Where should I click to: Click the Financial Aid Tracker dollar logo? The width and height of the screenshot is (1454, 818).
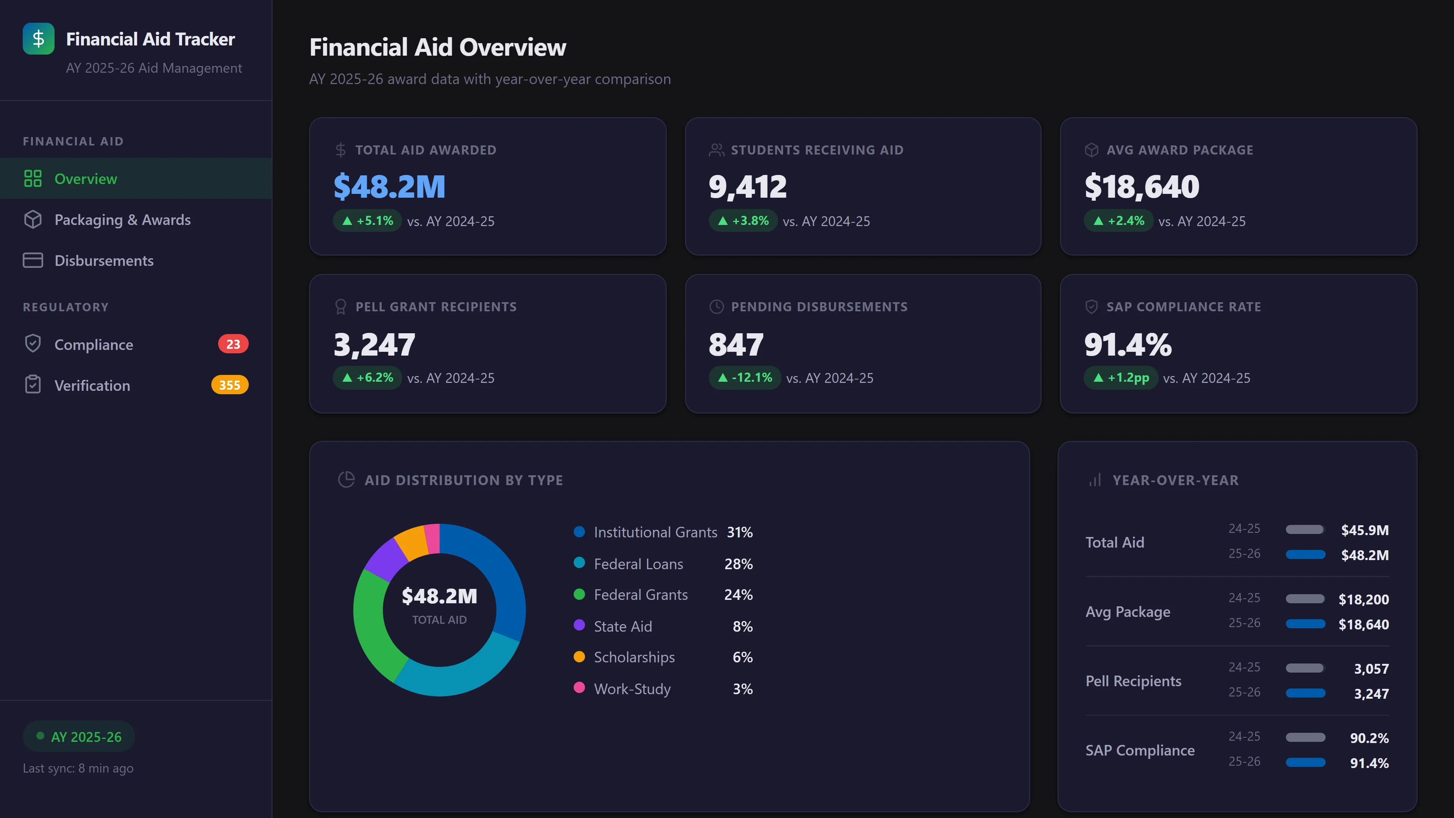click(38, 38)
